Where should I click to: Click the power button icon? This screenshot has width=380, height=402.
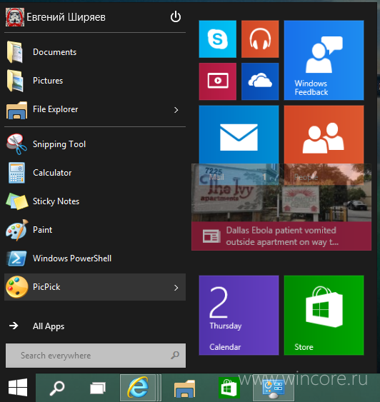[x=176, y=17]
